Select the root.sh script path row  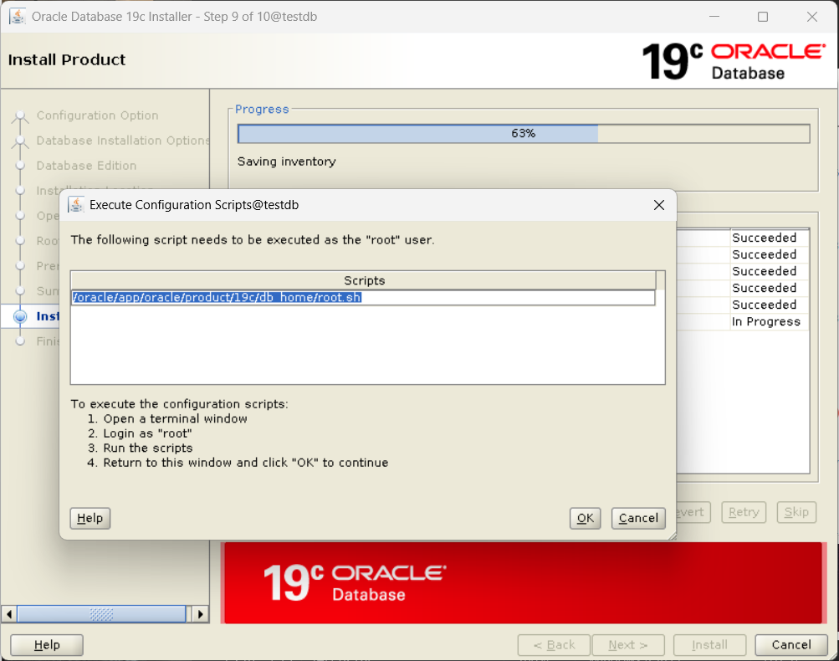(363, 298)
